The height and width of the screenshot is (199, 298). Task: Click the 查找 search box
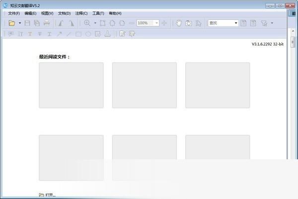pos(221,23)
